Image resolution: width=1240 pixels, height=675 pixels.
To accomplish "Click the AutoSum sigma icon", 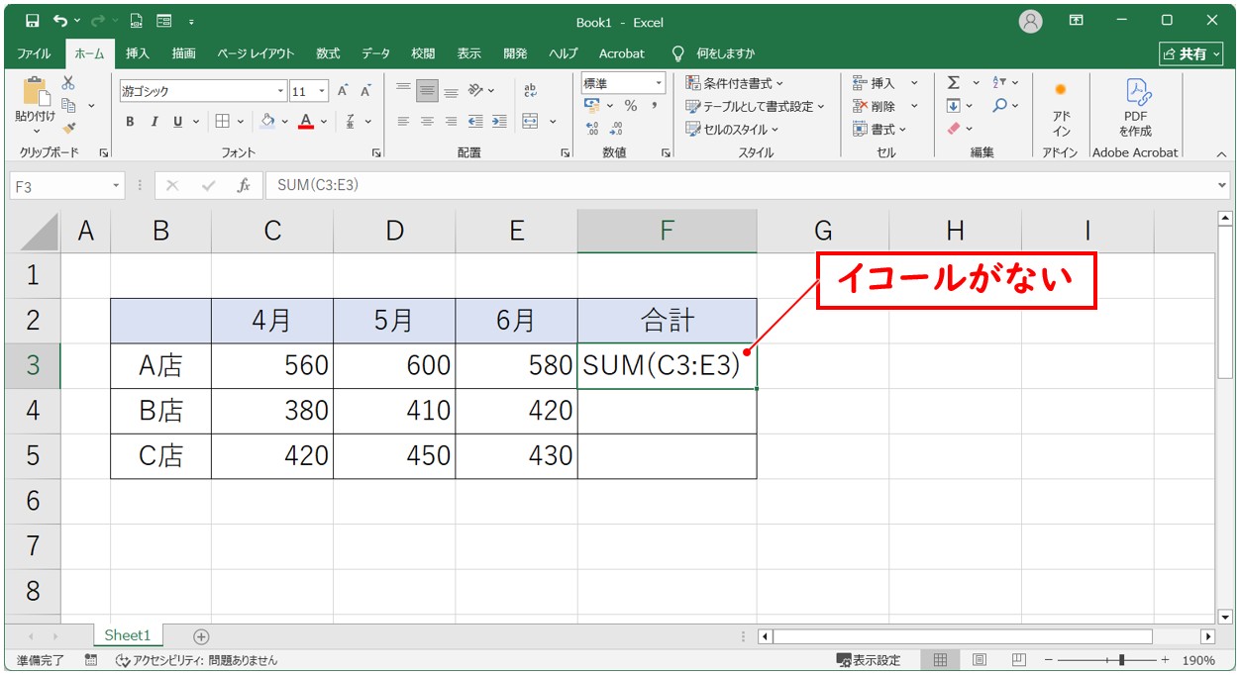I will click(x=953, y=83).
